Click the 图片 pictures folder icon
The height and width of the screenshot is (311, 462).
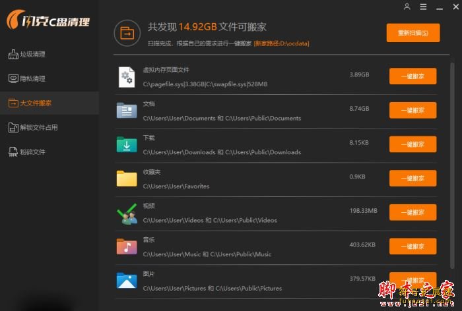126,281
